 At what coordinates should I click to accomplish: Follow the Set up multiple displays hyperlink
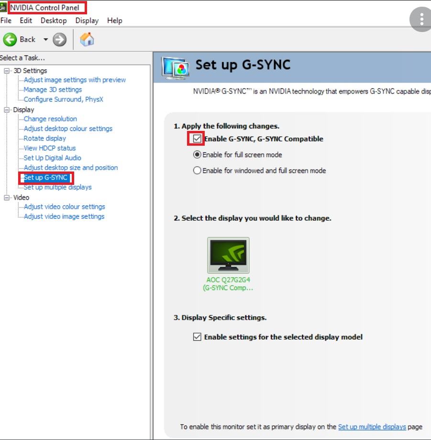[372, 427]
